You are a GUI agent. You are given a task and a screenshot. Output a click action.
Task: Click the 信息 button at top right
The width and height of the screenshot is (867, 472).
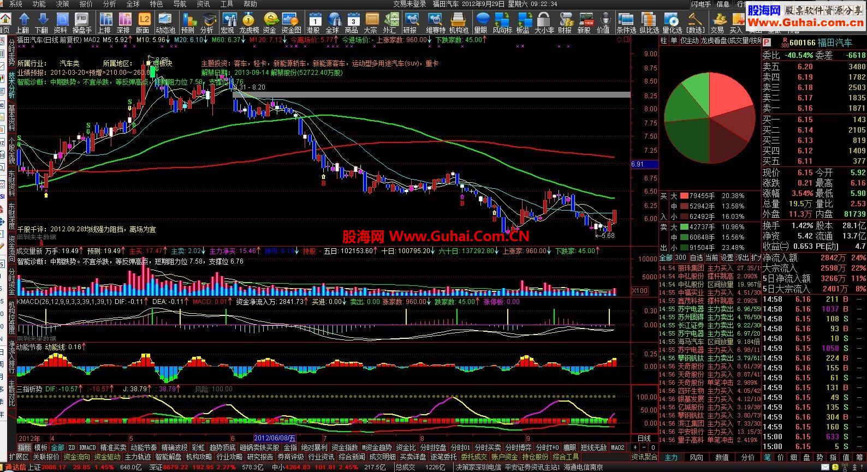[723, 4]
